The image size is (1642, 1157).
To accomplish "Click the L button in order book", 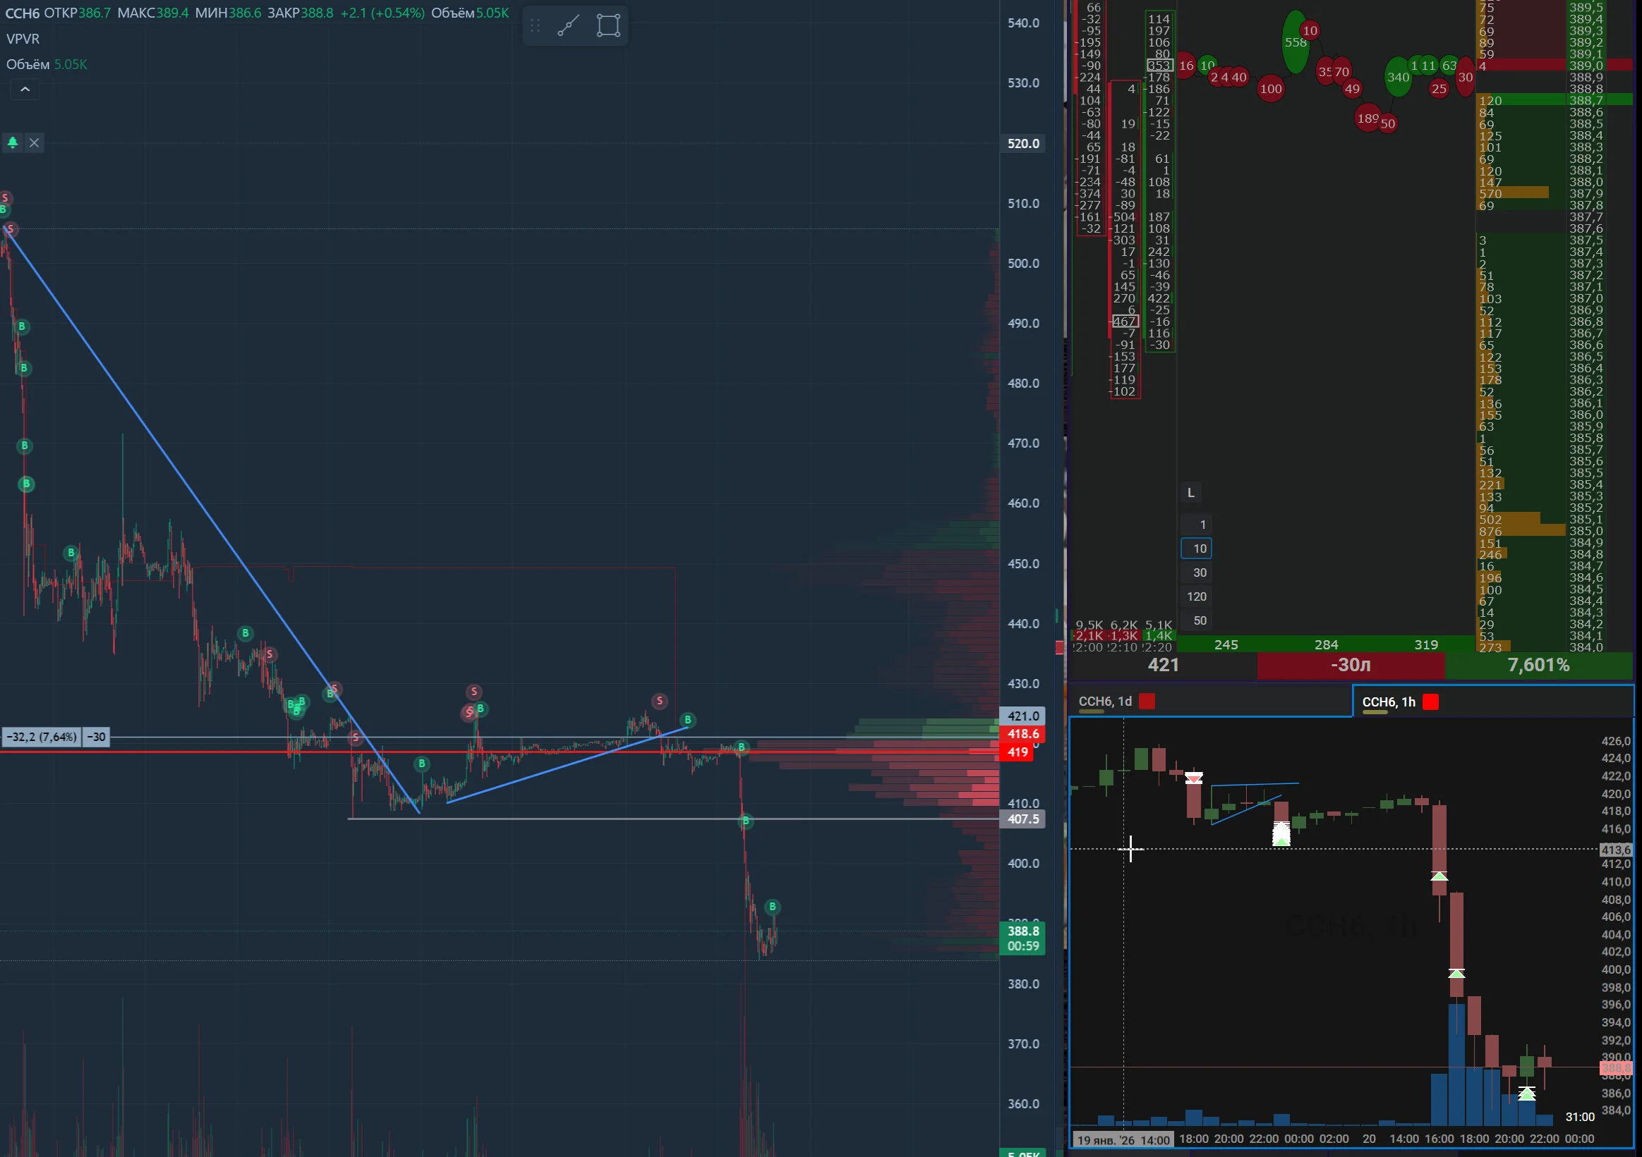I will click(x=1190, y=493).
